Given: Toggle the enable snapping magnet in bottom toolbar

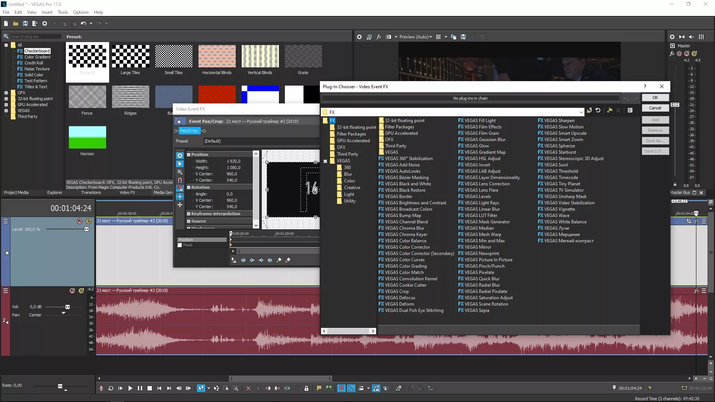Looking at the screenshot, I should click(341, 388).
